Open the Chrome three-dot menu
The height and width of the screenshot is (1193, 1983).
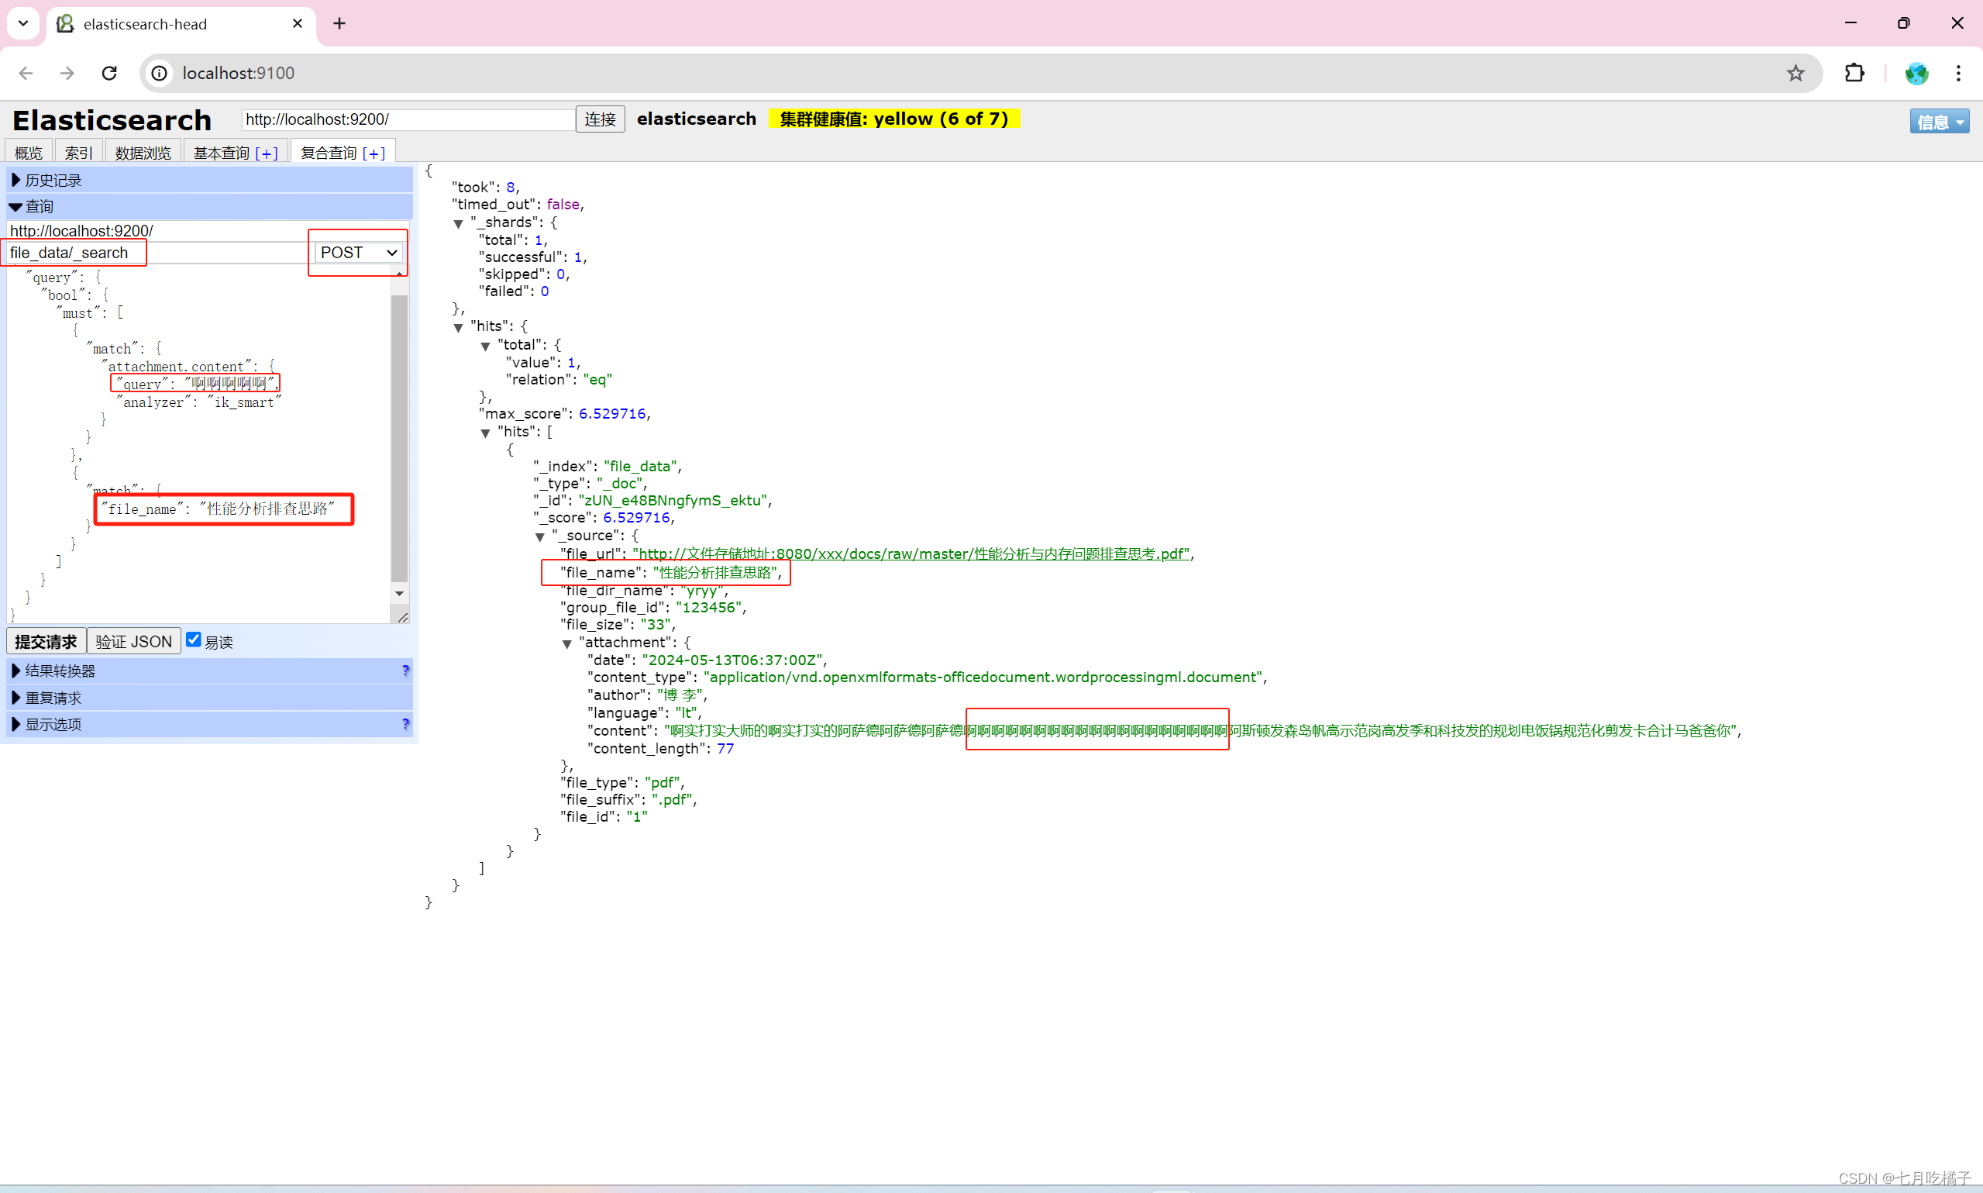1958,73
